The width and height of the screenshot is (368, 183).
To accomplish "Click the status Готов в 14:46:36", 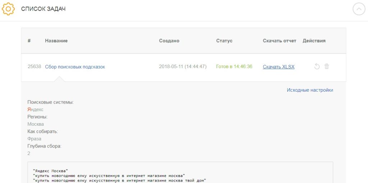I will click(234, 67).
